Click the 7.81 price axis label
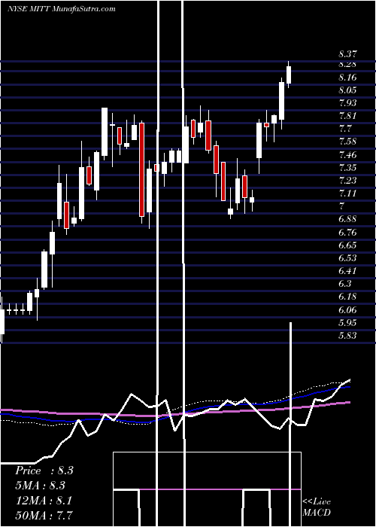Screen dimensions: 376x527 click(347, 116)
